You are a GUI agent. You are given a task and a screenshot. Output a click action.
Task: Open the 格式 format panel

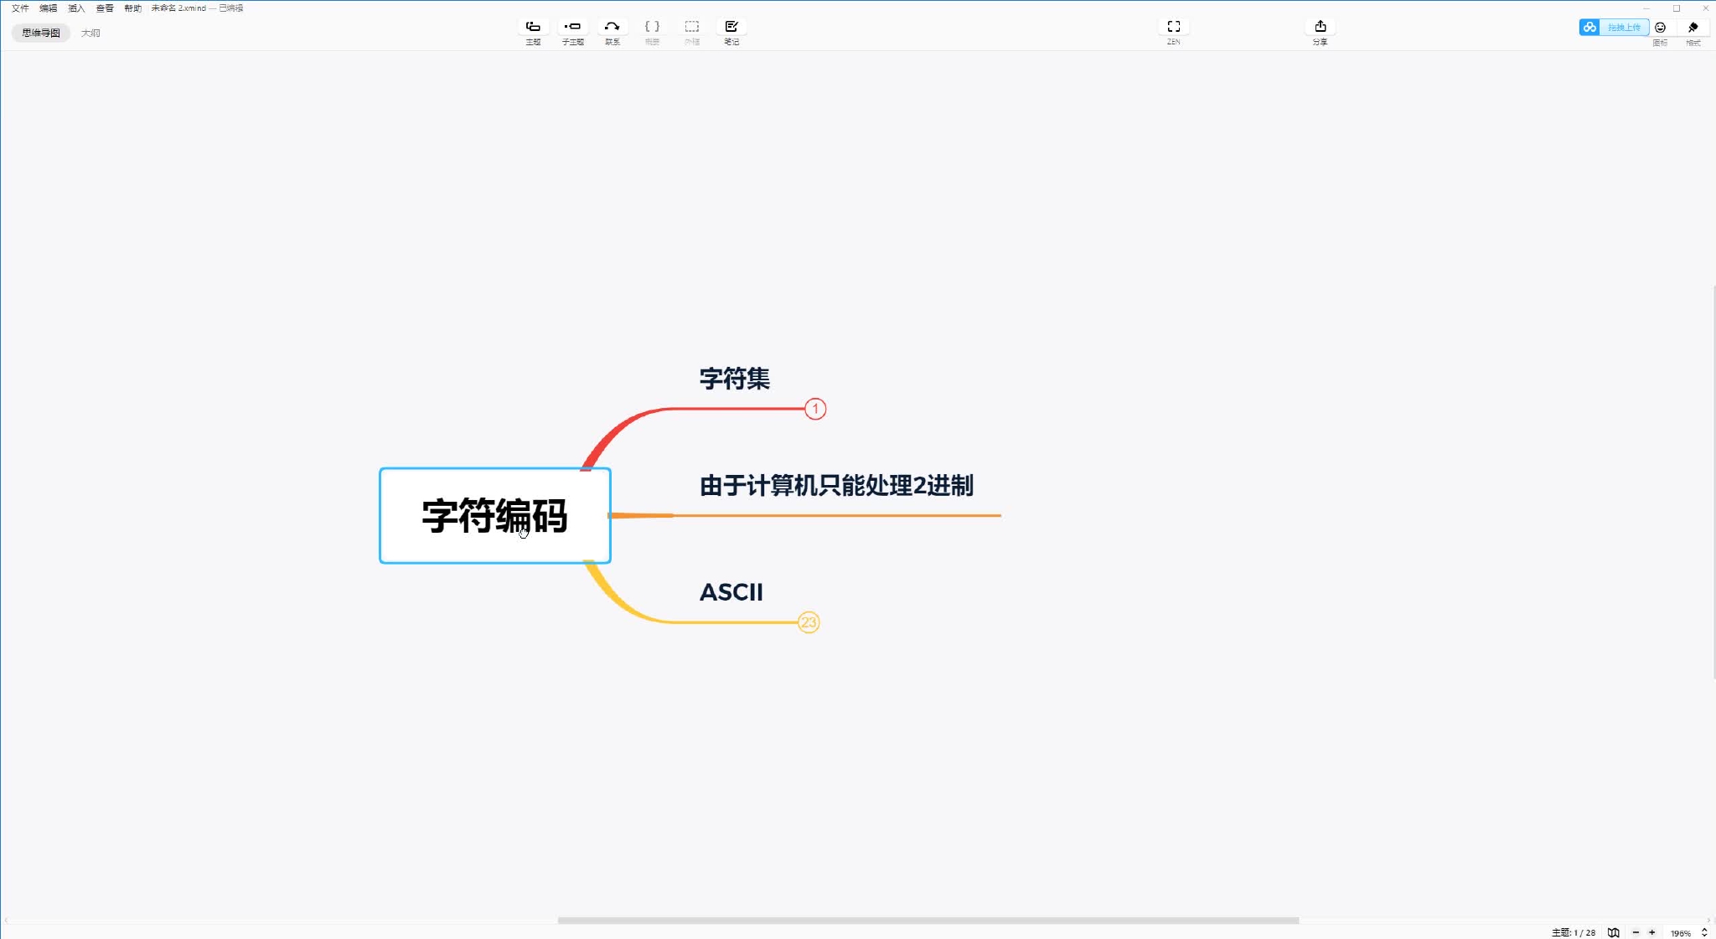[1693, 28]
